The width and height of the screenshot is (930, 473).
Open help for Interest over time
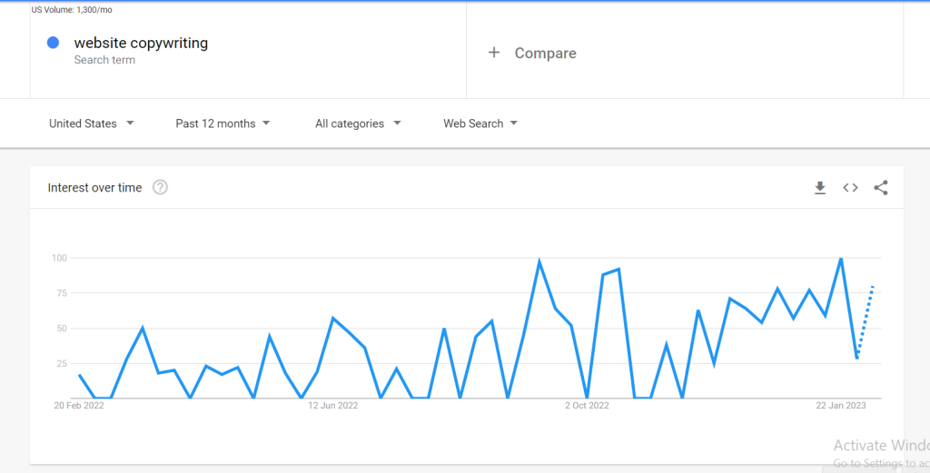160,187
